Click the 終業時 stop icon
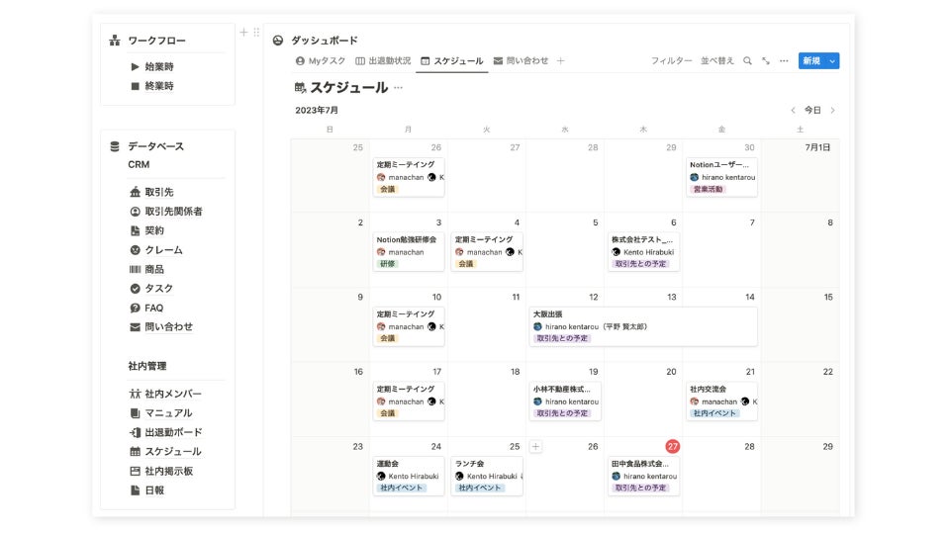 click(x=136, y=86)
